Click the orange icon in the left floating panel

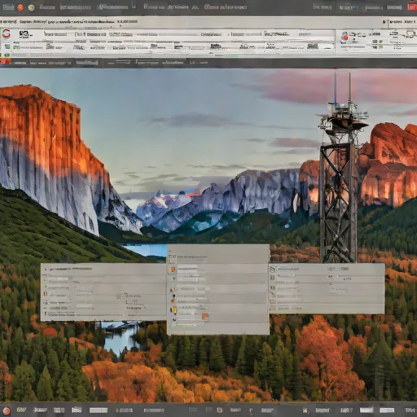coord(46,294)
